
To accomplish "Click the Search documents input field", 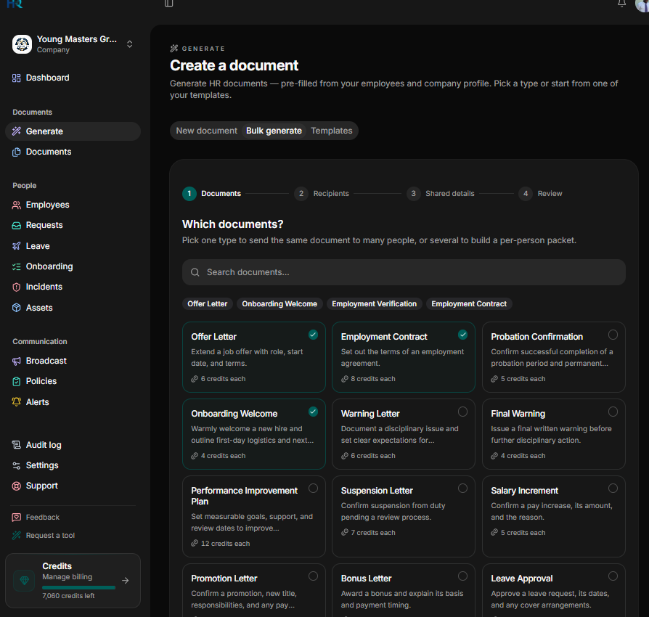I will pyautogui.click(x=404, y=272).
